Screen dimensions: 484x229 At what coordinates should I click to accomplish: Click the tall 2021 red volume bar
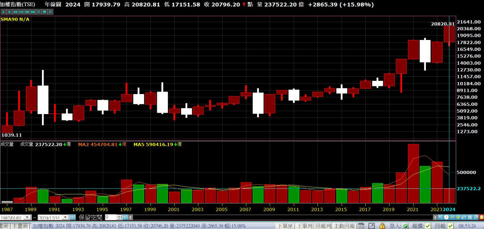coord(413,174)
